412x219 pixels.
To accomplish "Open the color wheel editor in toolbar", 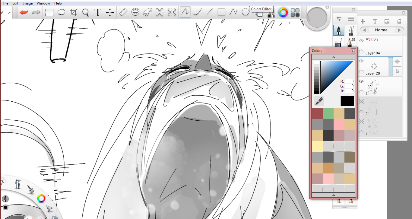I will [x=283, y=13].
